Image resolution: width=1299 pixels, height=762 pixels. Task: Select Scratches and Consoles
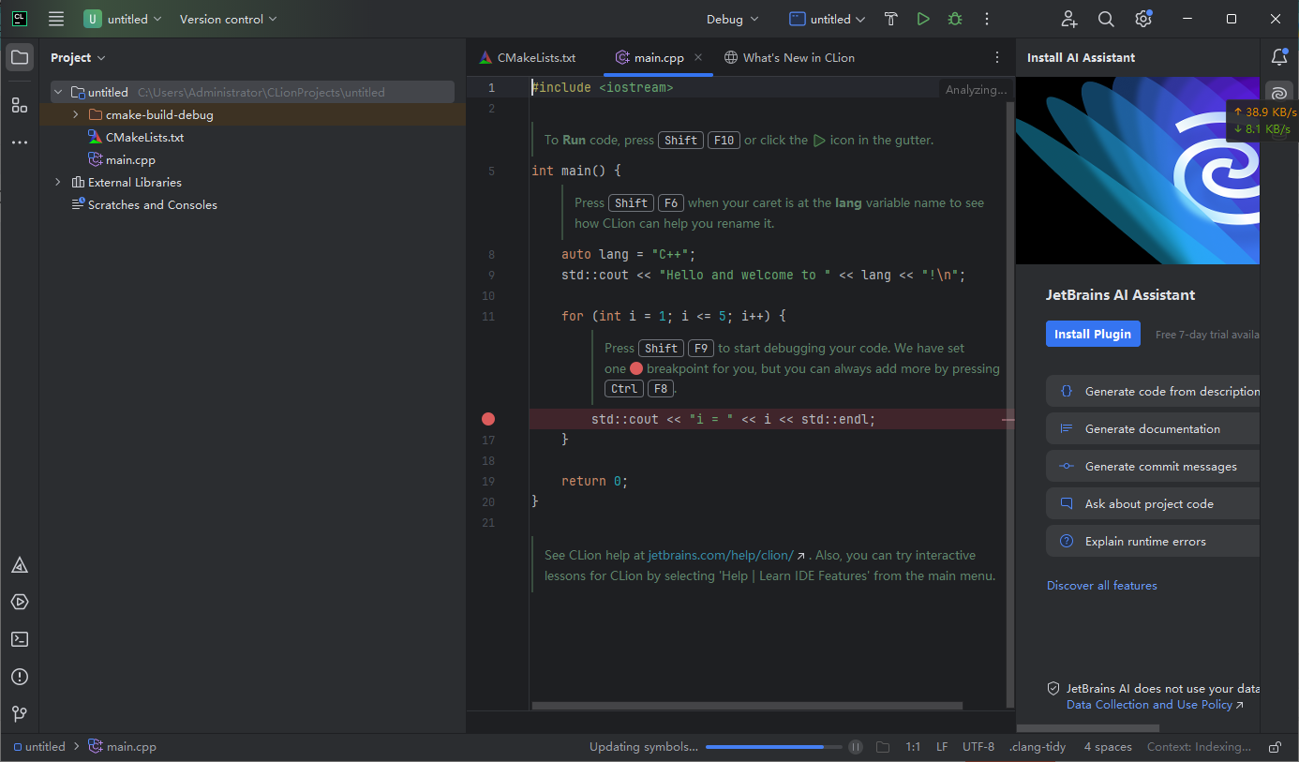coord(153,205)
